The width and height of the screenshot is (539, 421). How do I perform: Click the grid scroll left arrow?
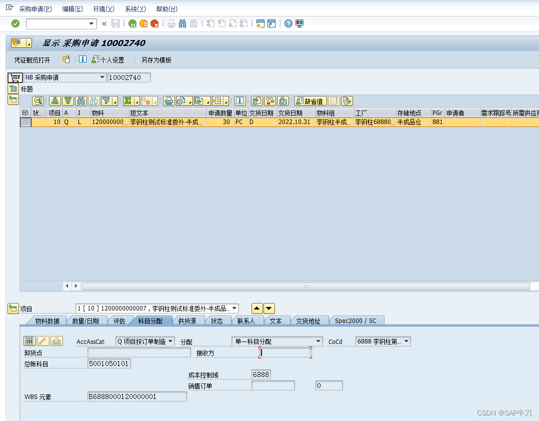[x=67, y=286]
